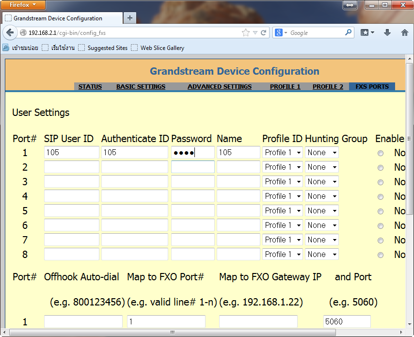Open the เริ่มใช้งาน bookmark
The height and width of the screenshot is (337, 414).
point(58,48)
